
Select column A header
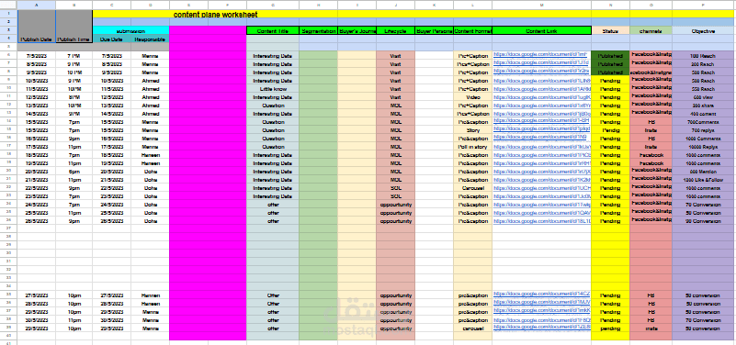[x=37, y=5]
